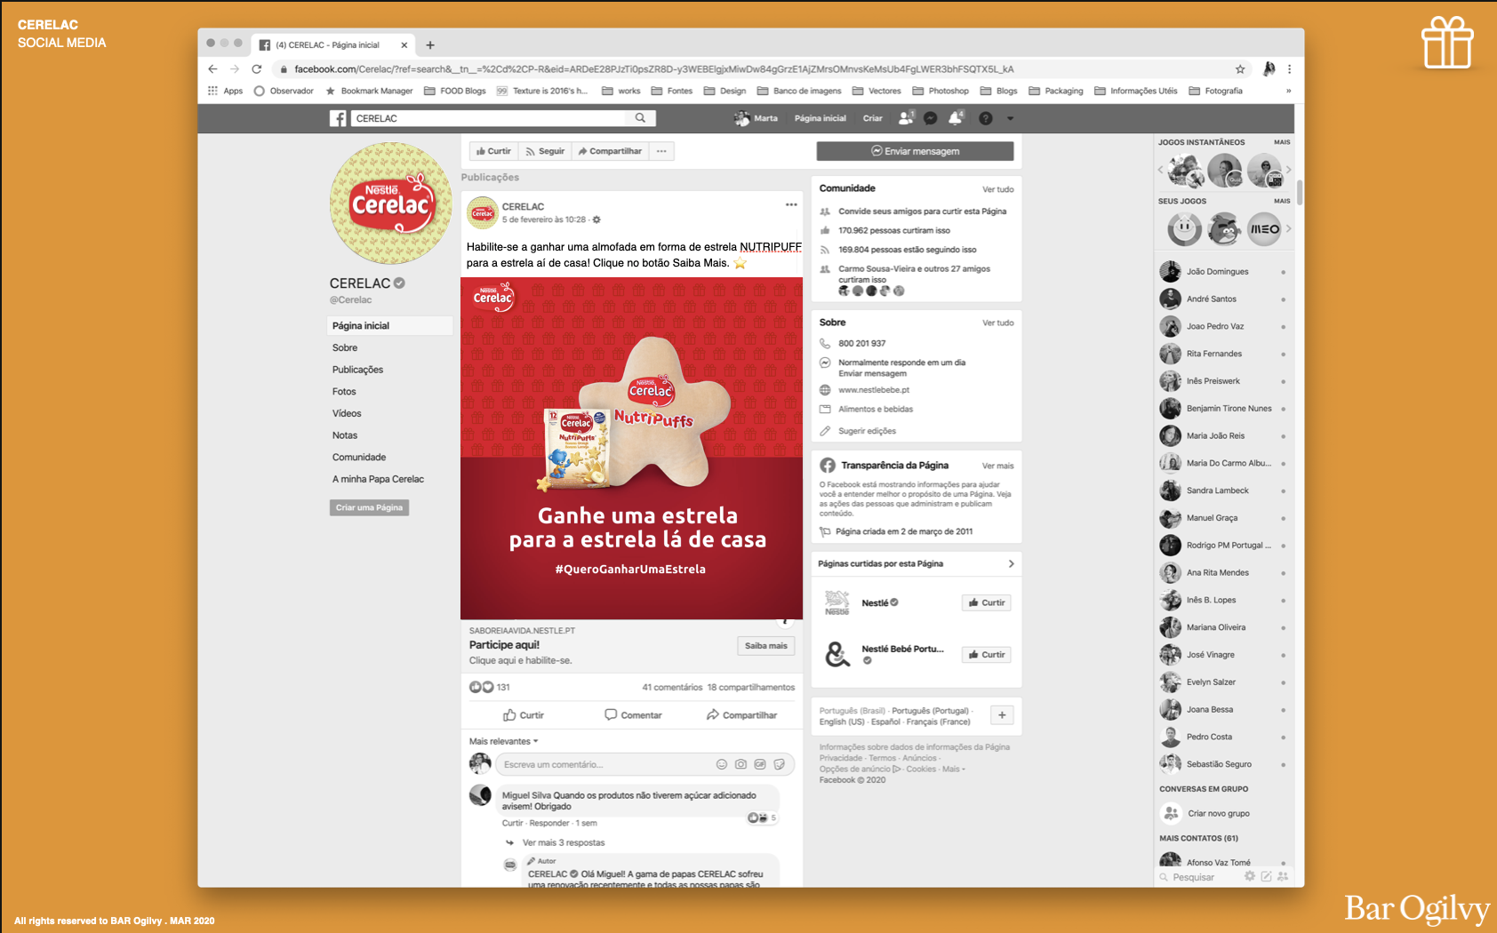Expand Páginas curtidas por esta Página chevron
Image resolution: width=1497 pixels, height=933 pixels.
coord(1011,563)
